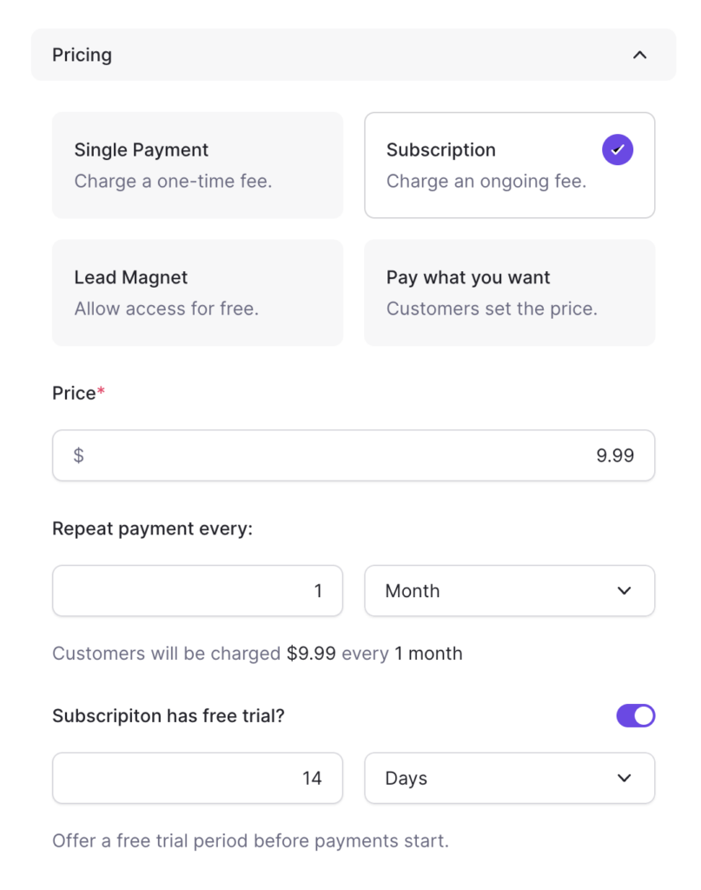The height and width of the screenshot is (890, 701).
Task: Click the Price required field label
Action: tap(72, 393)
